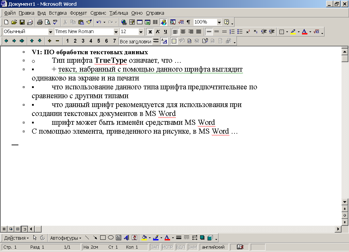Apply superscript formatting
The height and width of the screenshot is (252, 349).
coord(248,32)
